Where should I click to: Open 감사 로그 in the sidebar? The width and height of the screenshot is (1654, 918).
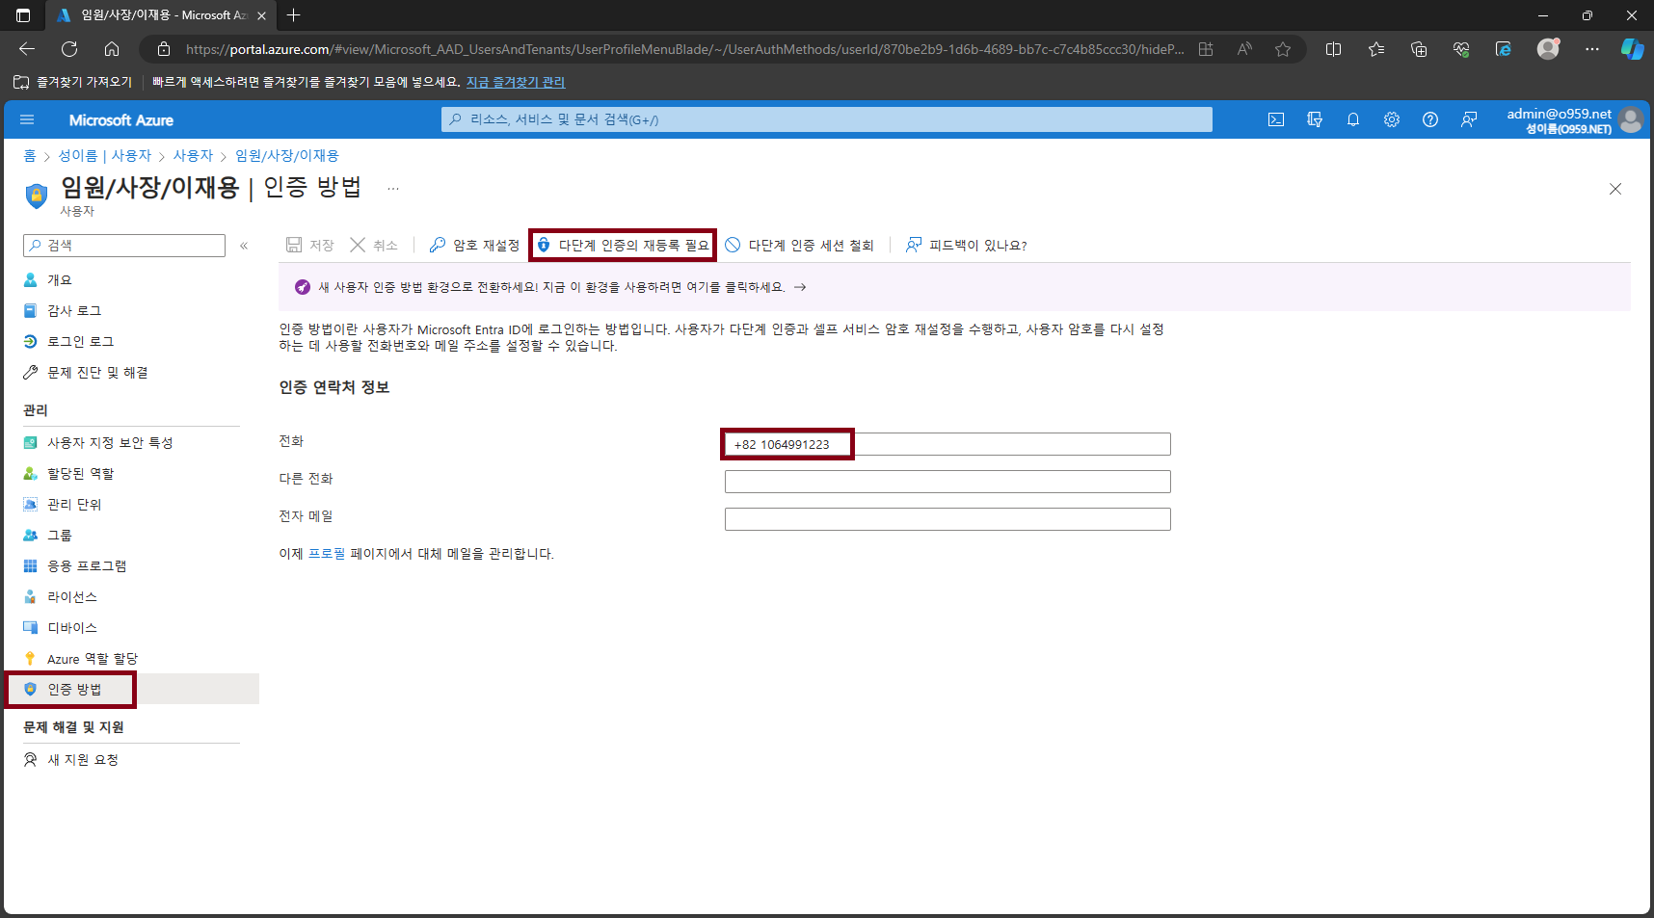75,309
